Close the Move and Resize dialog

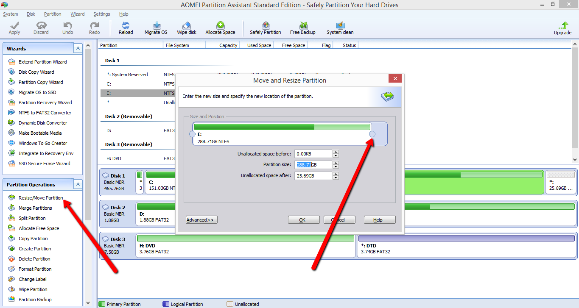pos(395,79)
